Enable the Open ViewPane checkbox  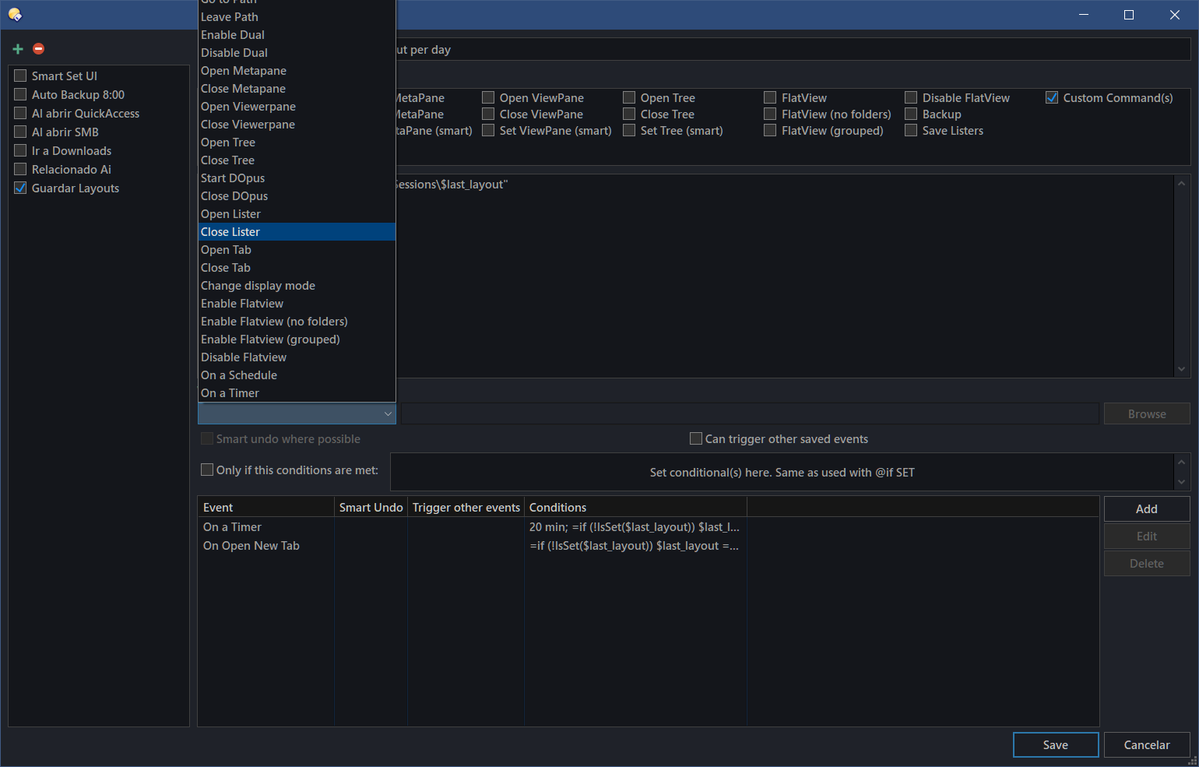[488, 97]
